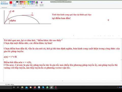Click the line 'Điểm bắt đầu nên v = v(0).'
Screen dimensions: 122x92
18,62
